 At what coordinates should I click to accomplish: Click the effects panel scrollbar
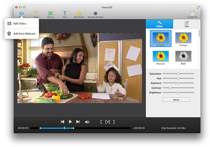[x=199, y=33]
